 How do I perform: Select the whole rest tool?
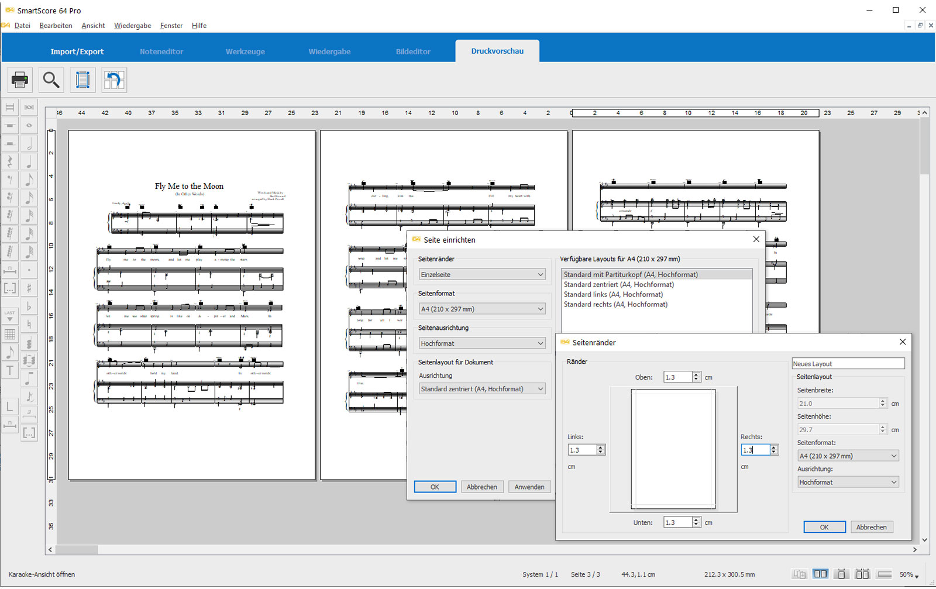click(x=10, y=125)
